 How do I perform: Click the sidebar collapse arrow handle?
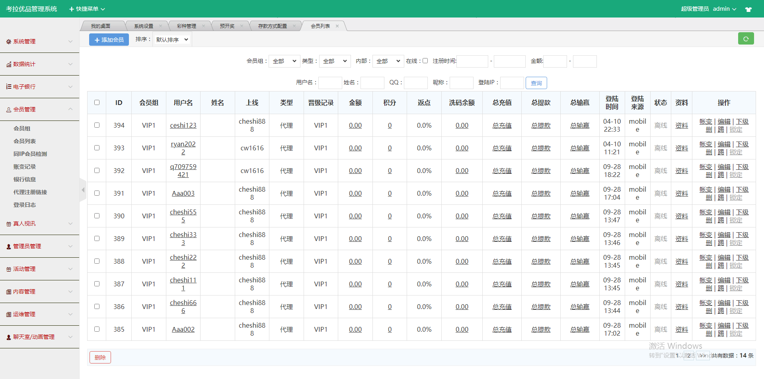pos(83,190)
